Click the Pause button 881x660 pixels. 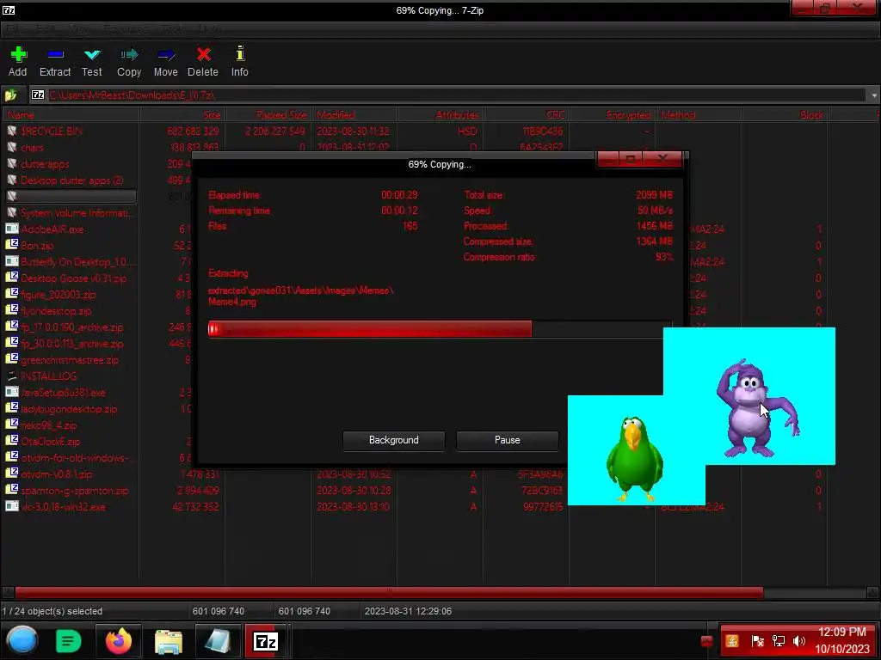508,440
